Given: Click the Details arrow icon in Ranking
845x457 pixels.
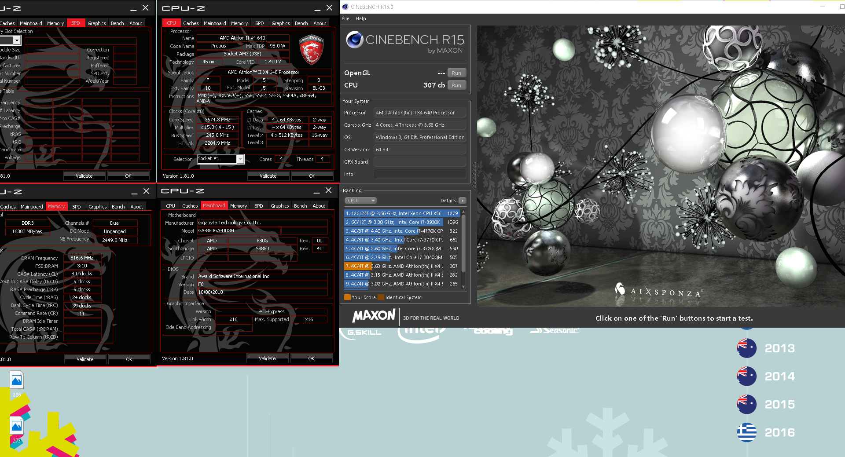Looking at the screenshot, I should [462, 201].
